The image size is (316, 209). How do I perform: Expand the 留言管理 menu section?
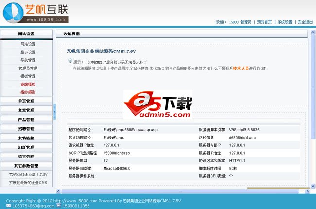pyautogui.click(x=26, y=157)
